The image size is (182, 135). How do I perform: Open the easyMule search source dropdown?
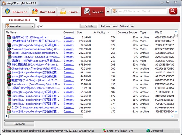[20, 26]
